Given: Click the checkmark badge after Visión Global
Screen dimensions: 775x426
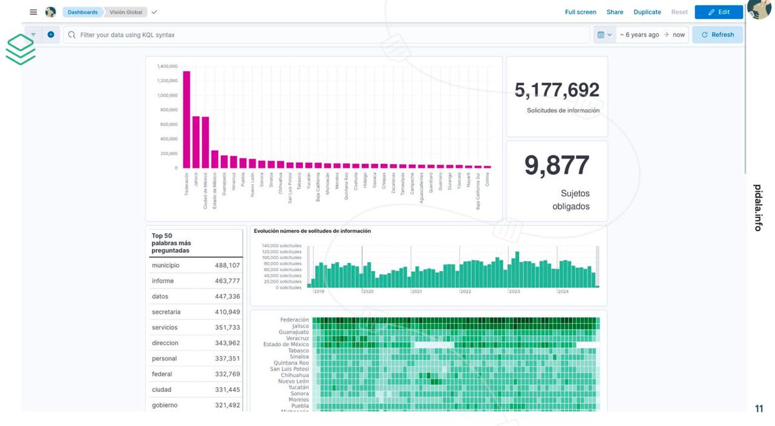Looking at the screenshot, I should (x=154, y=12).
